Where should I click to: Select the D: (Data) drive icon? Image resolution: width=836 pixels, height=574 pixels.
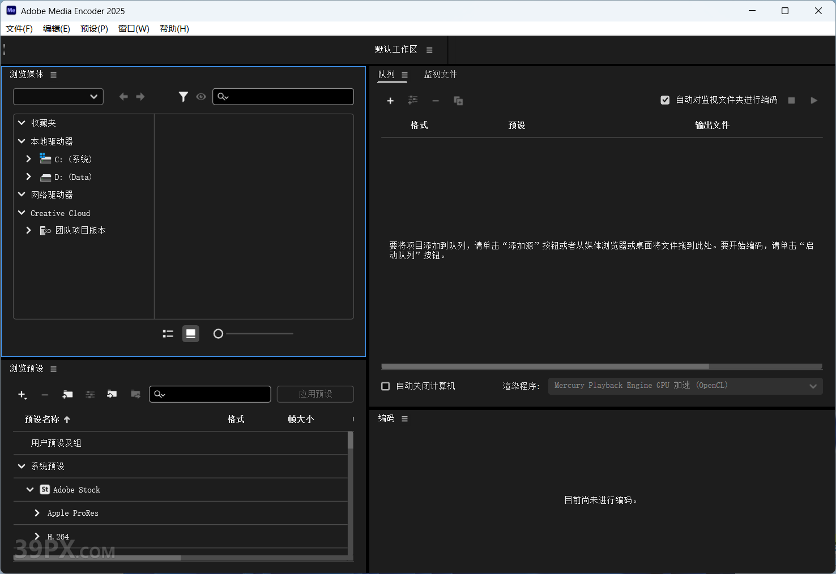tap(45, 178)
